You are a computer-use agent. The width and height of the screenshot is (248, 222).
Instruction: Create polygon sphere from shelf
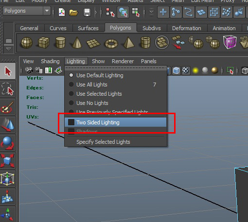point(27,43)
